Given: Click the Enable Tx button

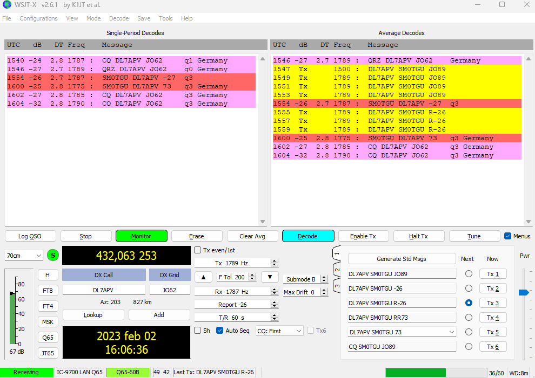Looking at the screenshot, I should click(363, 236).
